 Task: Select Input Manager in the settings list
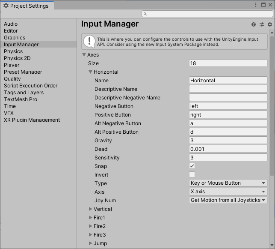pos(38,45)
